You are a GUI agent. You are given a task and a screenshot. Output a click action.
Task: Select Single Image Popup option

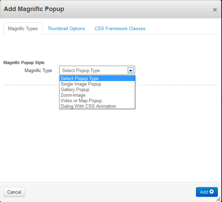pos(97,84)
